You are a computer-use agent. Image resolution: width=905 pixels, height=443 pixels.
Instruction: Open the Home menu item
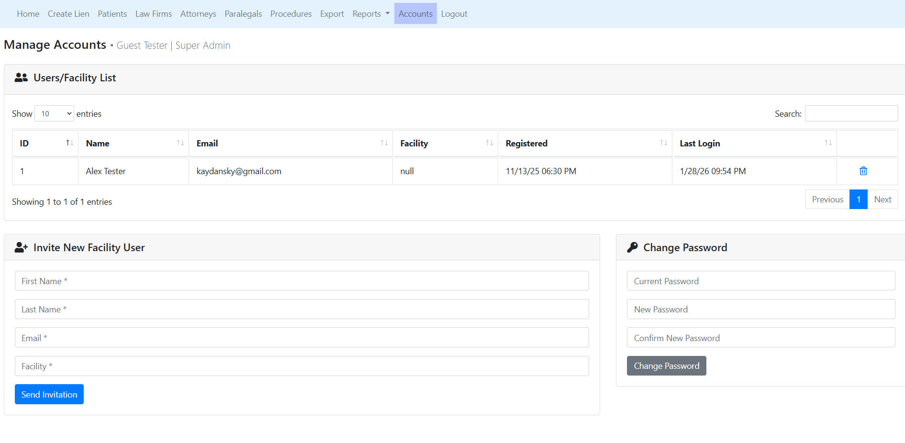point(28,13)
